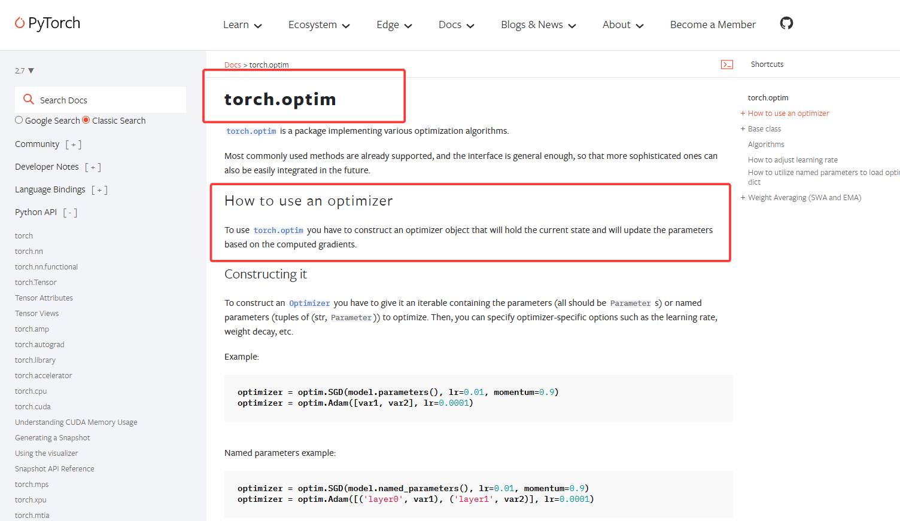Click the 'Shortcuts' label
The image size is (900, 521).
[x=767, y=65]
